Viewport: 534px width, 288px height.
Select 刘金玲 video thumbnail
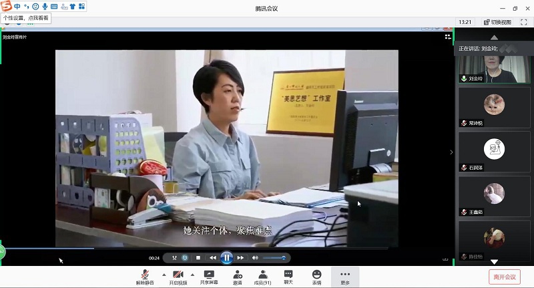point(494,69)
